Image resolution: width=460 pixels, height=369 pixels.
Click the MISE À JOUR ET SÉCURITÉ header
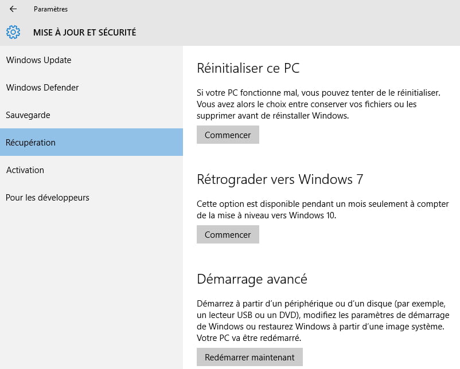click(84, 33)
